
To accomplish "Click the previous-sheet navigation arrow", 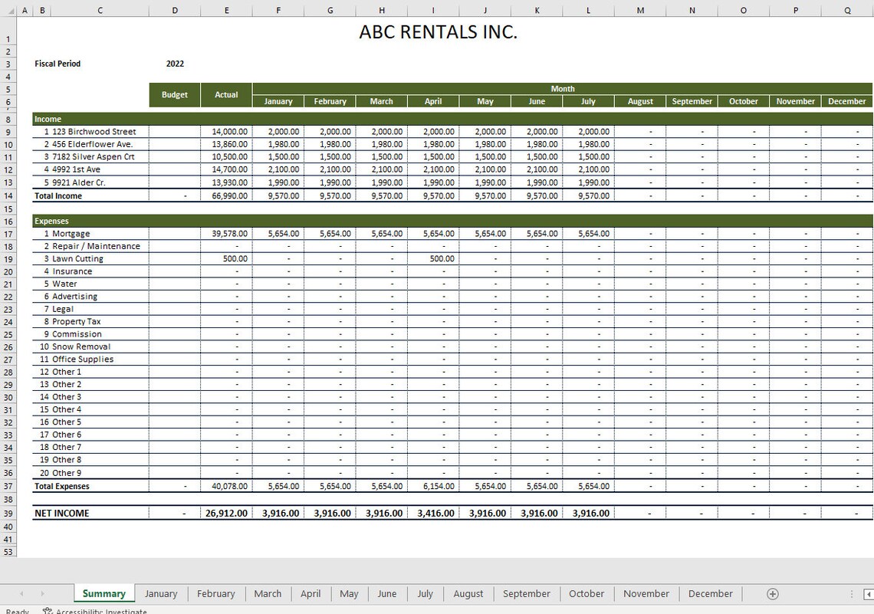I will click(x=21, y=593).
